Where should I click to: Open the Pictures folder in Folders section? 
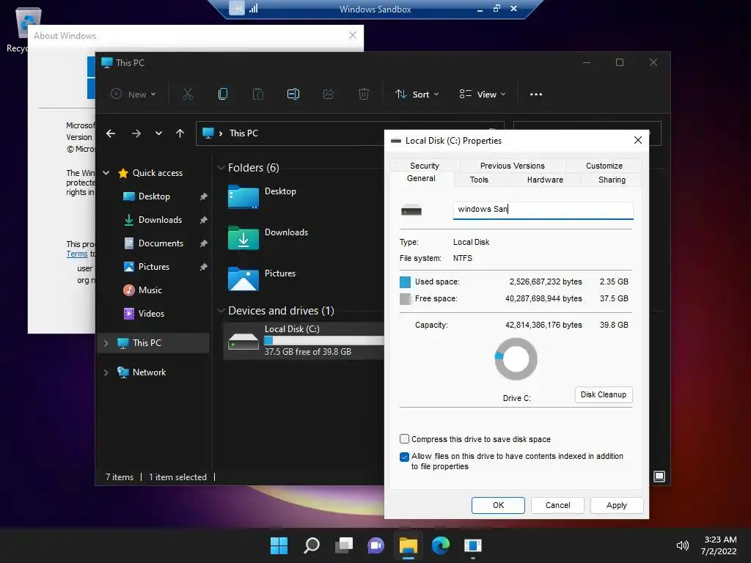coord(243,279)
